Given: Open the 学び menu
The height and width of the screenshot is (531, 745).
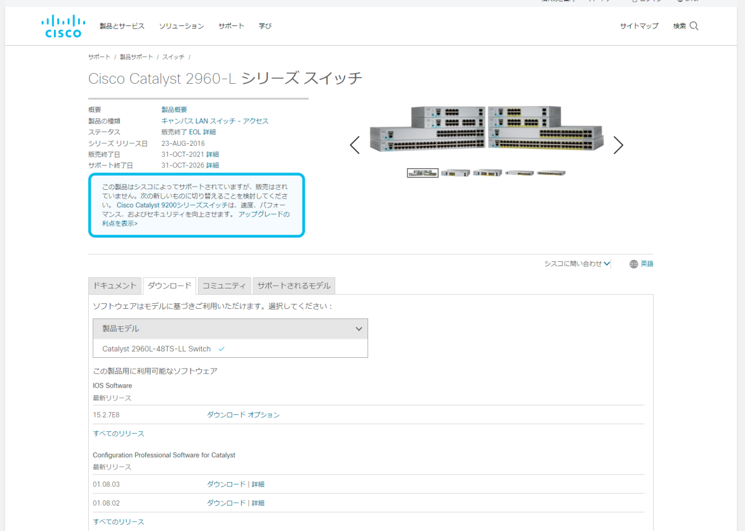Looking at the screenshot, I should coord(265,26).
